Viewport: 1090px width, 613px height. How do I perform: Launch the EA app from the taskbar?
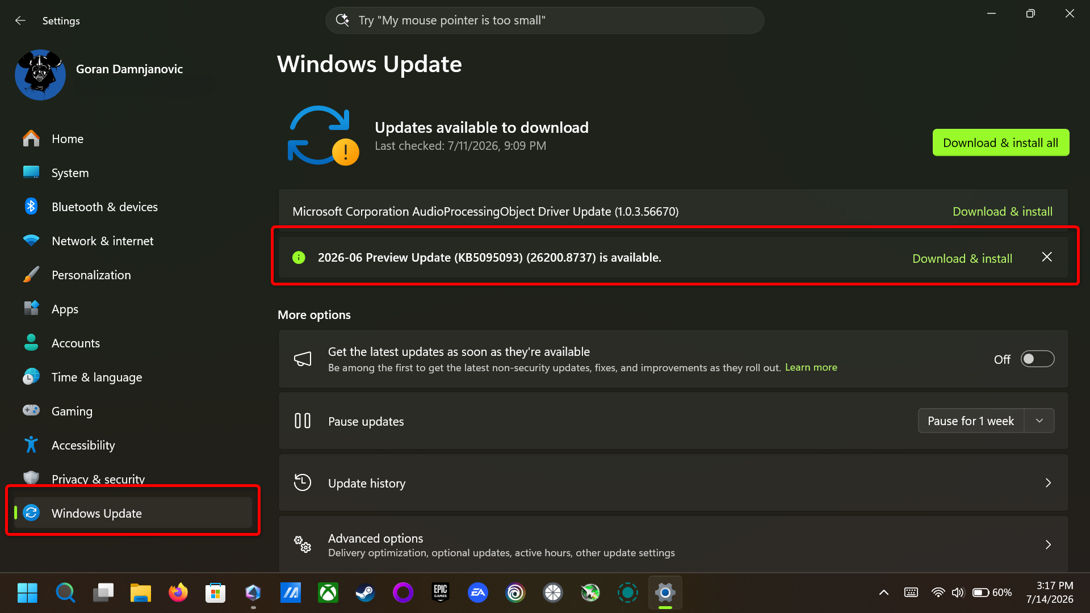477,593
